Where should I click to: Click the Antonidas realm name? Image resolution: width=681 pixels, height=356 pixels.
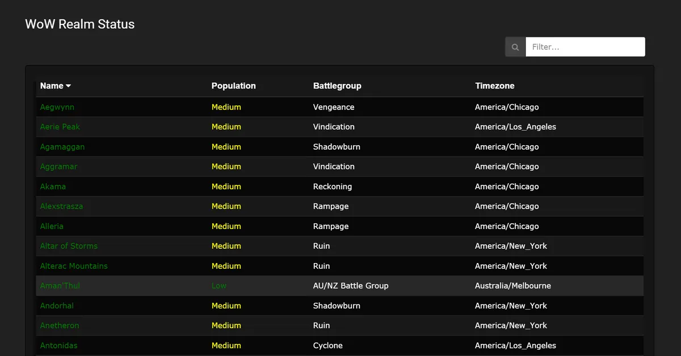(58, 345)
